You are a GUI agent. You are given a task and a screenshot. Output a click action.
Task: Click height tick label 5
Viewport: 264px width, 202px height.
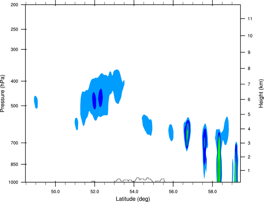coord(249,114)
